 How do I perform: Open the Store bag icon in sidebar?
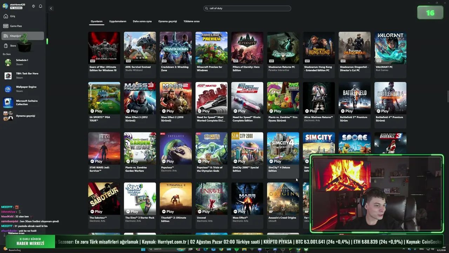pyautogui.click(x=6, y=46)
